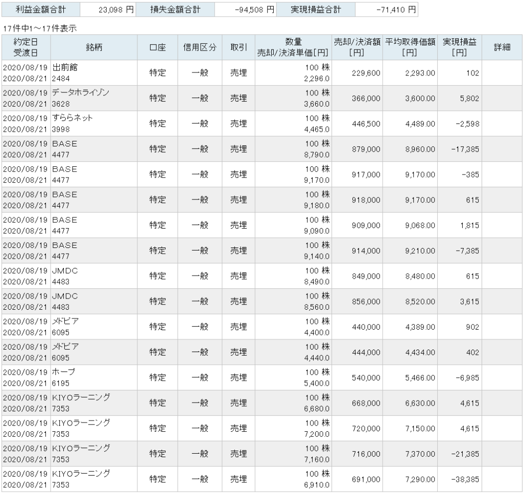Screen dimensions: 523x495
Task: Click the 856,000 JMDC settlement amount
Action: [x=366, y=301]
